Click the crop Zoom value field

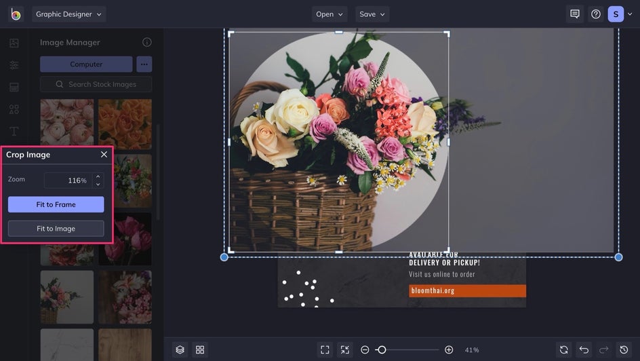click(x=68, y=180)
